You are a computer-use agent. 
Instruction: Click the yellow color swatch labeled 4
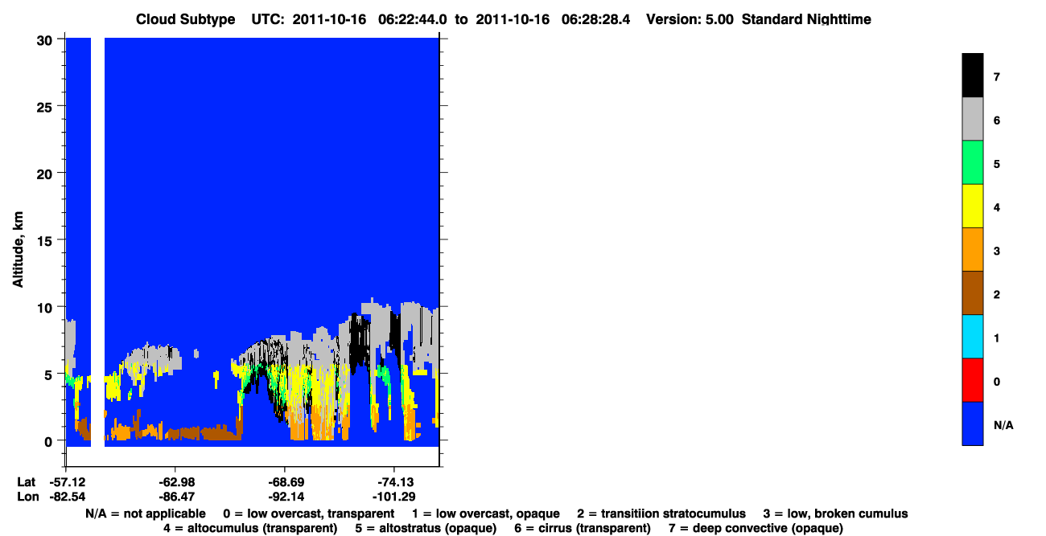(x=972, y=206)
